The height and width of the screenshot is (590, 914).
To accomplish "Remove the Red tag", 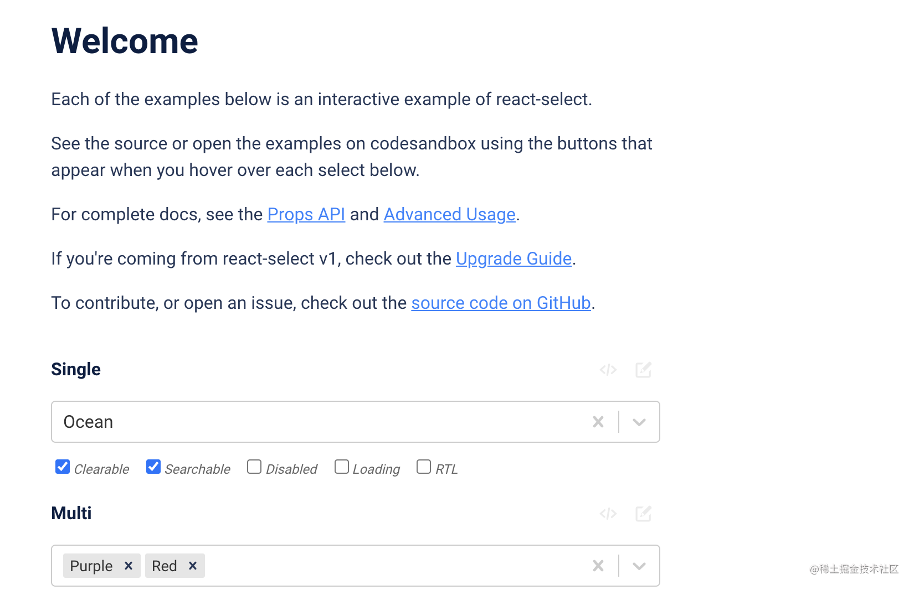I will [193, 566].
